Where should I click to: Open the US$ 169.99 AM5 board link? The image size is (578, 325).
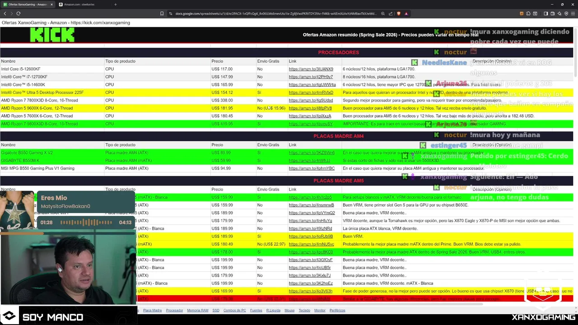pos(310,291)
